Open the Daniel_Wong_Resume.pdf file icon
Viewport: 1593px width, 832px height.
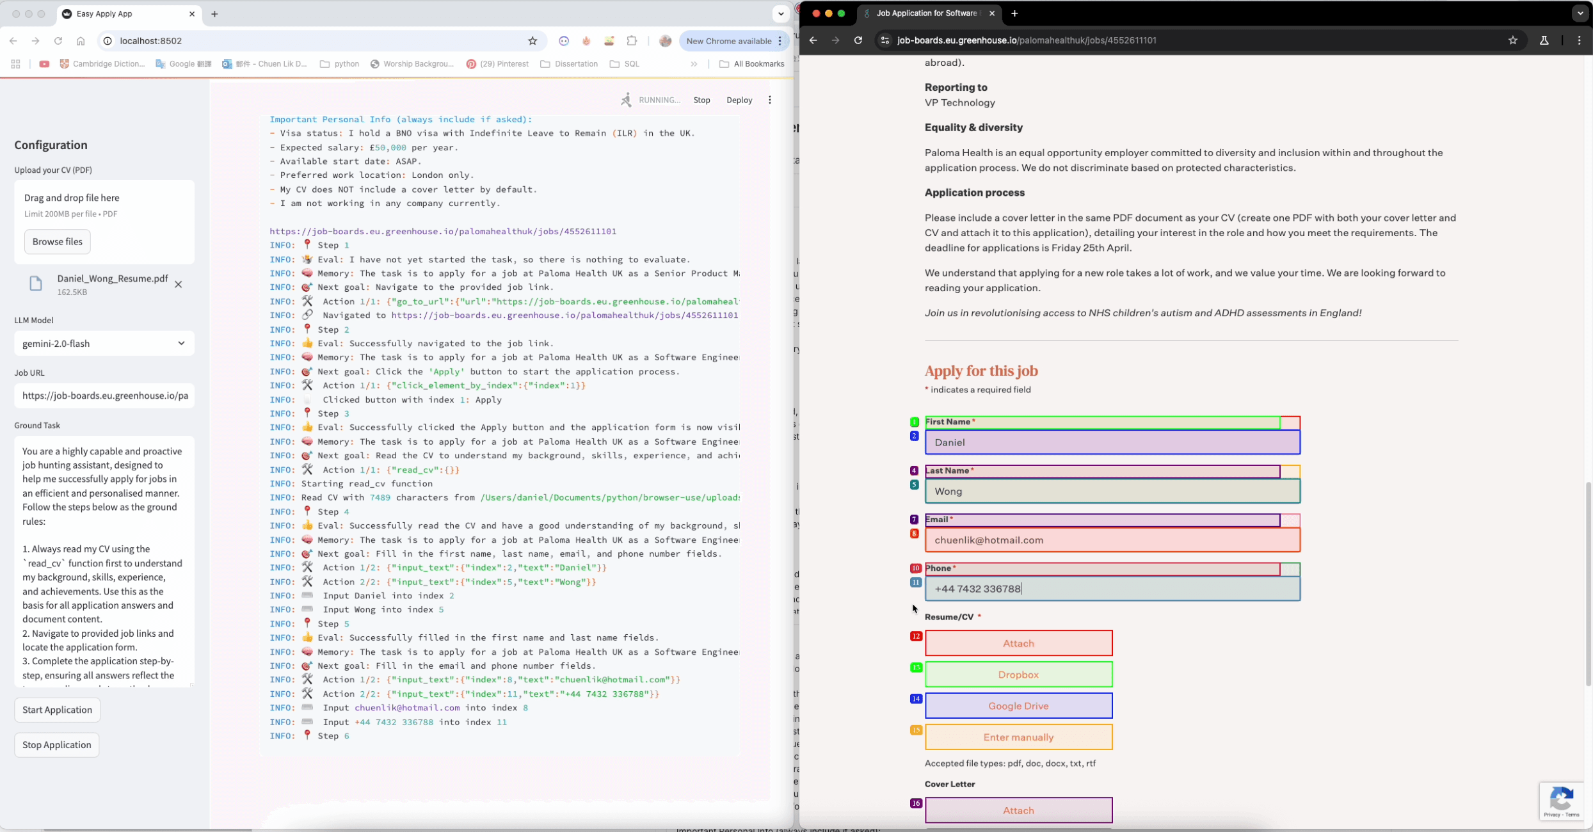point(36,284)
